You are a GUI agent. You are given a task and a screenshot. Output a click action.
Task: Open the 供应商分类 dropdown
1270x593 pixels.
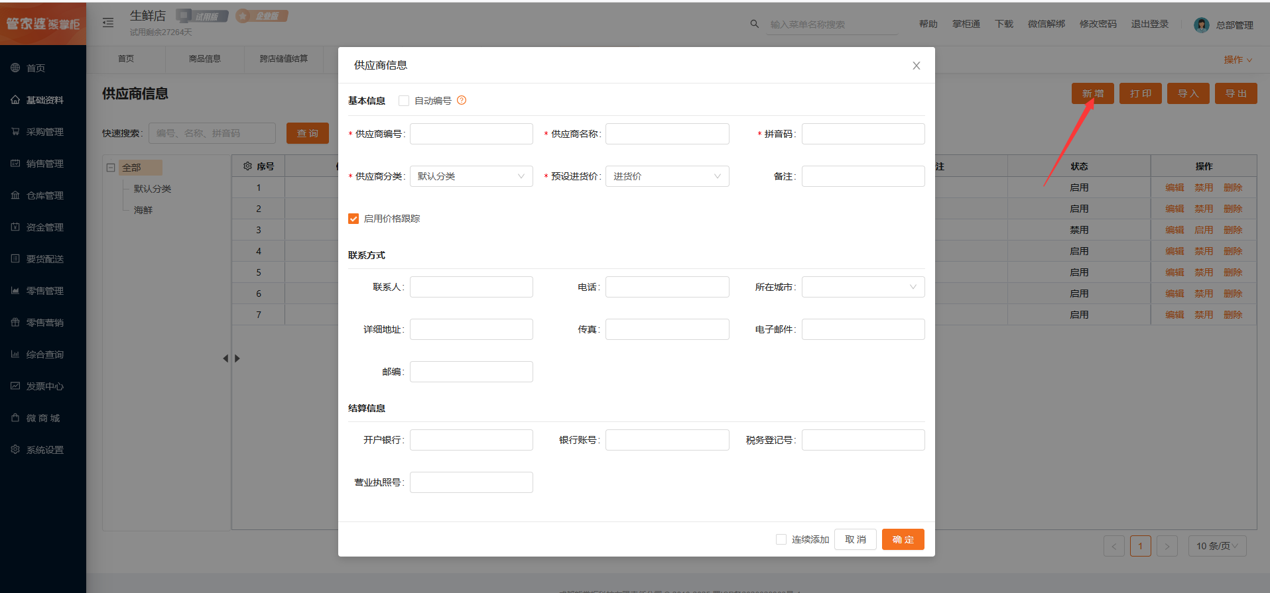pyautogui.click(x=471, y=176)
